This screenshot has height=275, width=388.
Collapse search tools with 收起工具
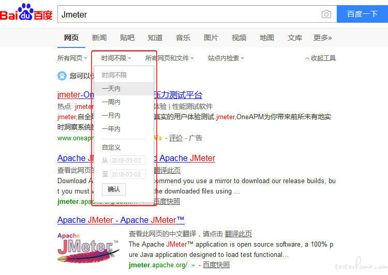[x=320, y=58]
